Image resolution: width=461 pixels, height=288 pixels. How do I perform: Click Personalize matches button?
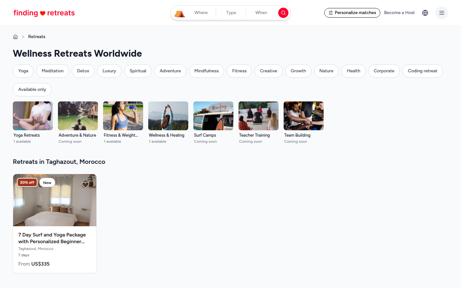click(352, 13)
